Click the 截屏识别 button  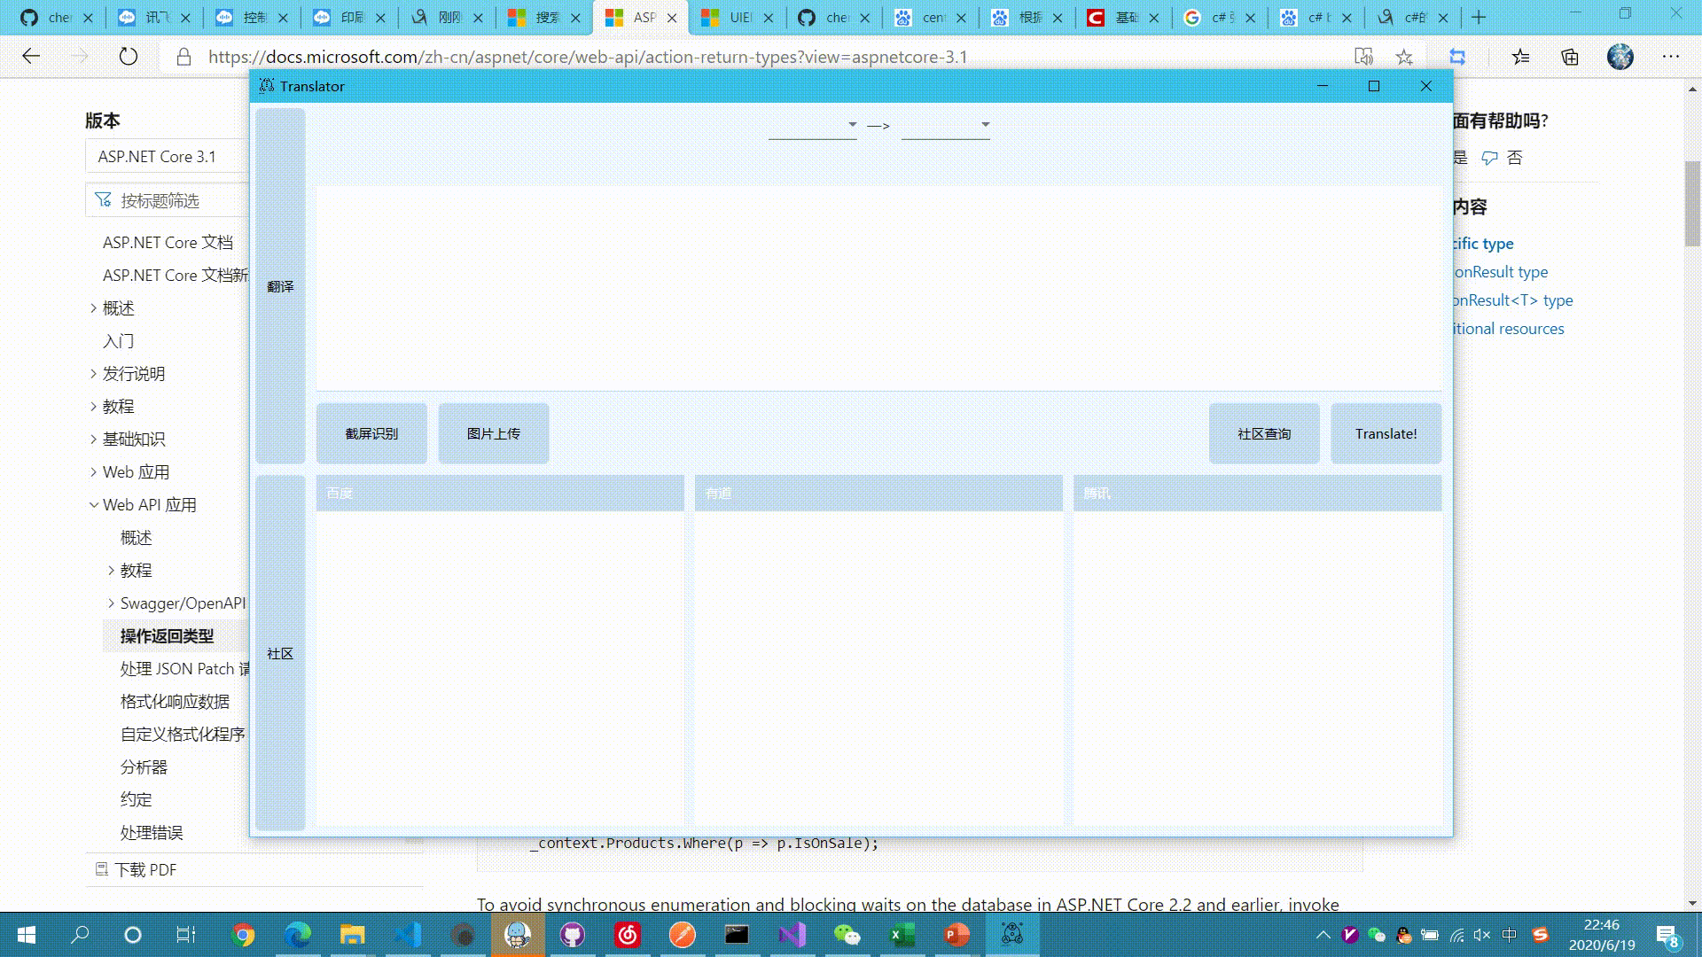[x=371, y=433]
